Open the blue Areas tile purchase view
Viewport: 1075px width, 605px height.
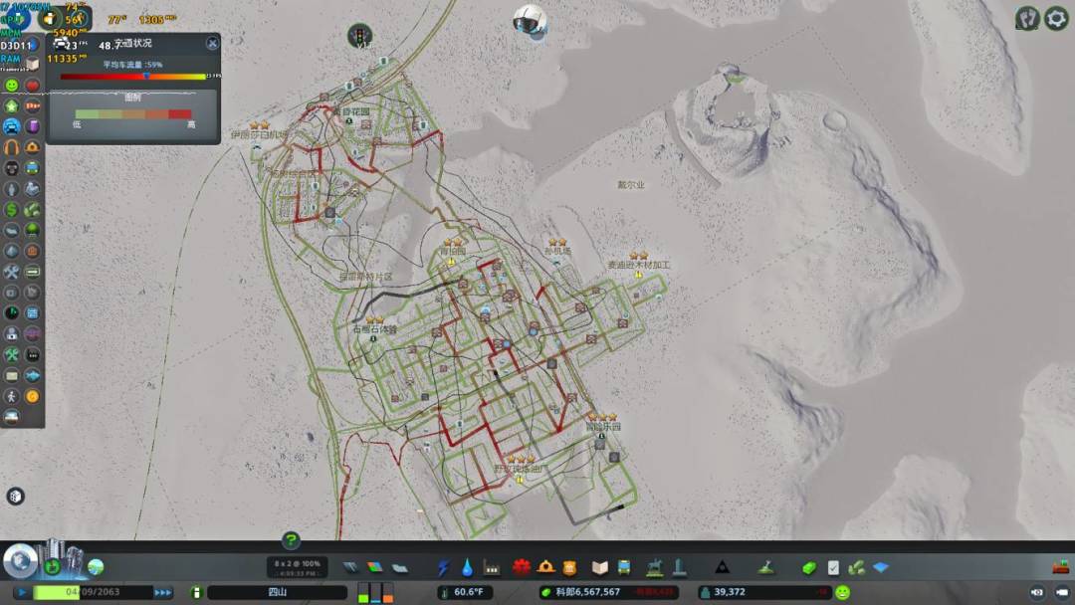[881, 567]
